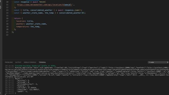Click the 'heading: -1' terminal line
This screenshot has height=95, width=169.
[x=23, y=86]
